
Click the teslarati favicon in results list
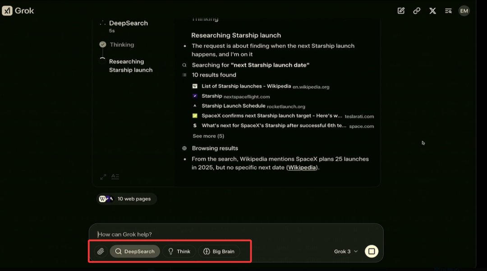click(195, 116)
